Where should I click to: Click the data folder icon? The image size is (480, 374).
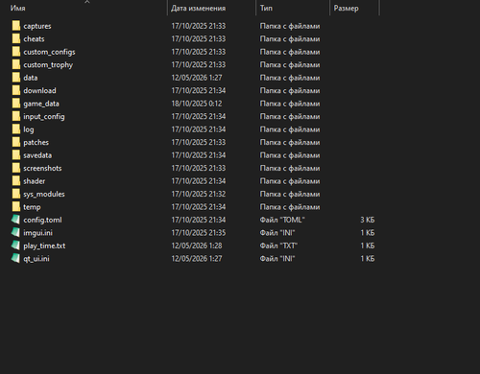tap(16, 78)
